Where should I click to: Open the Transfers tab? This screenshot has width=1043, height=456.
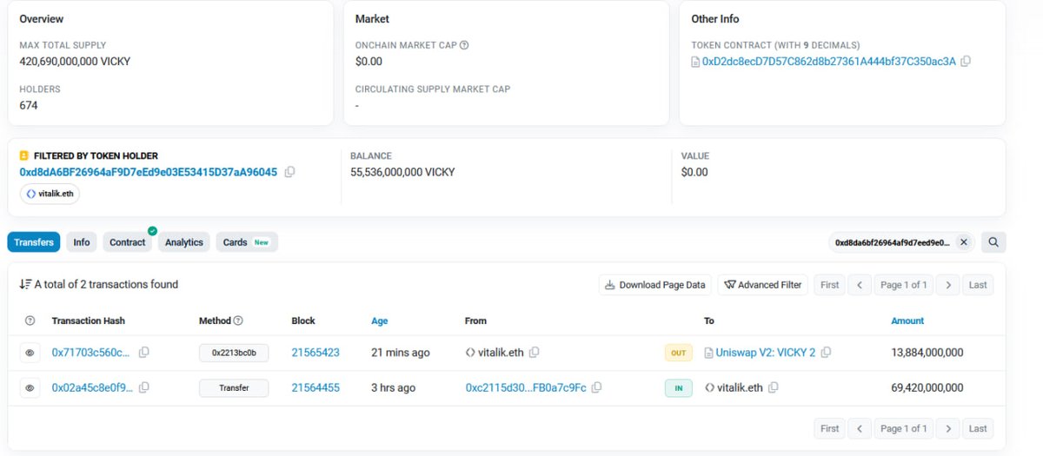click(34, 242)
